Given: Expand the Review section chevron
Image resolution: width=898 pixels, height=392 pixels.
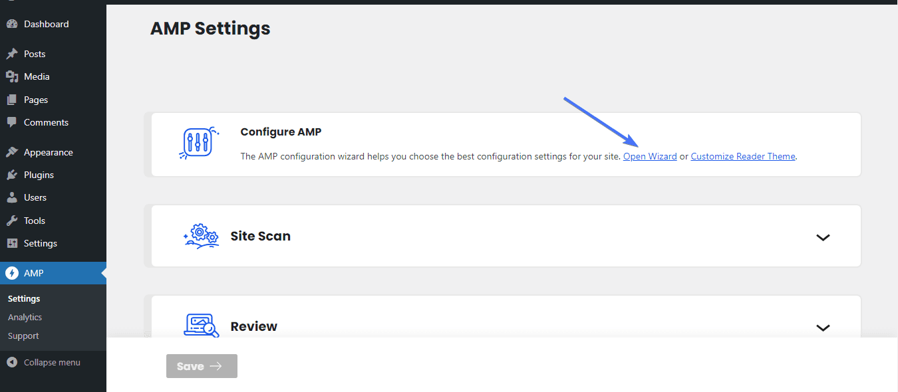Looking at the screenshot, I should click(x=823, y=328).
